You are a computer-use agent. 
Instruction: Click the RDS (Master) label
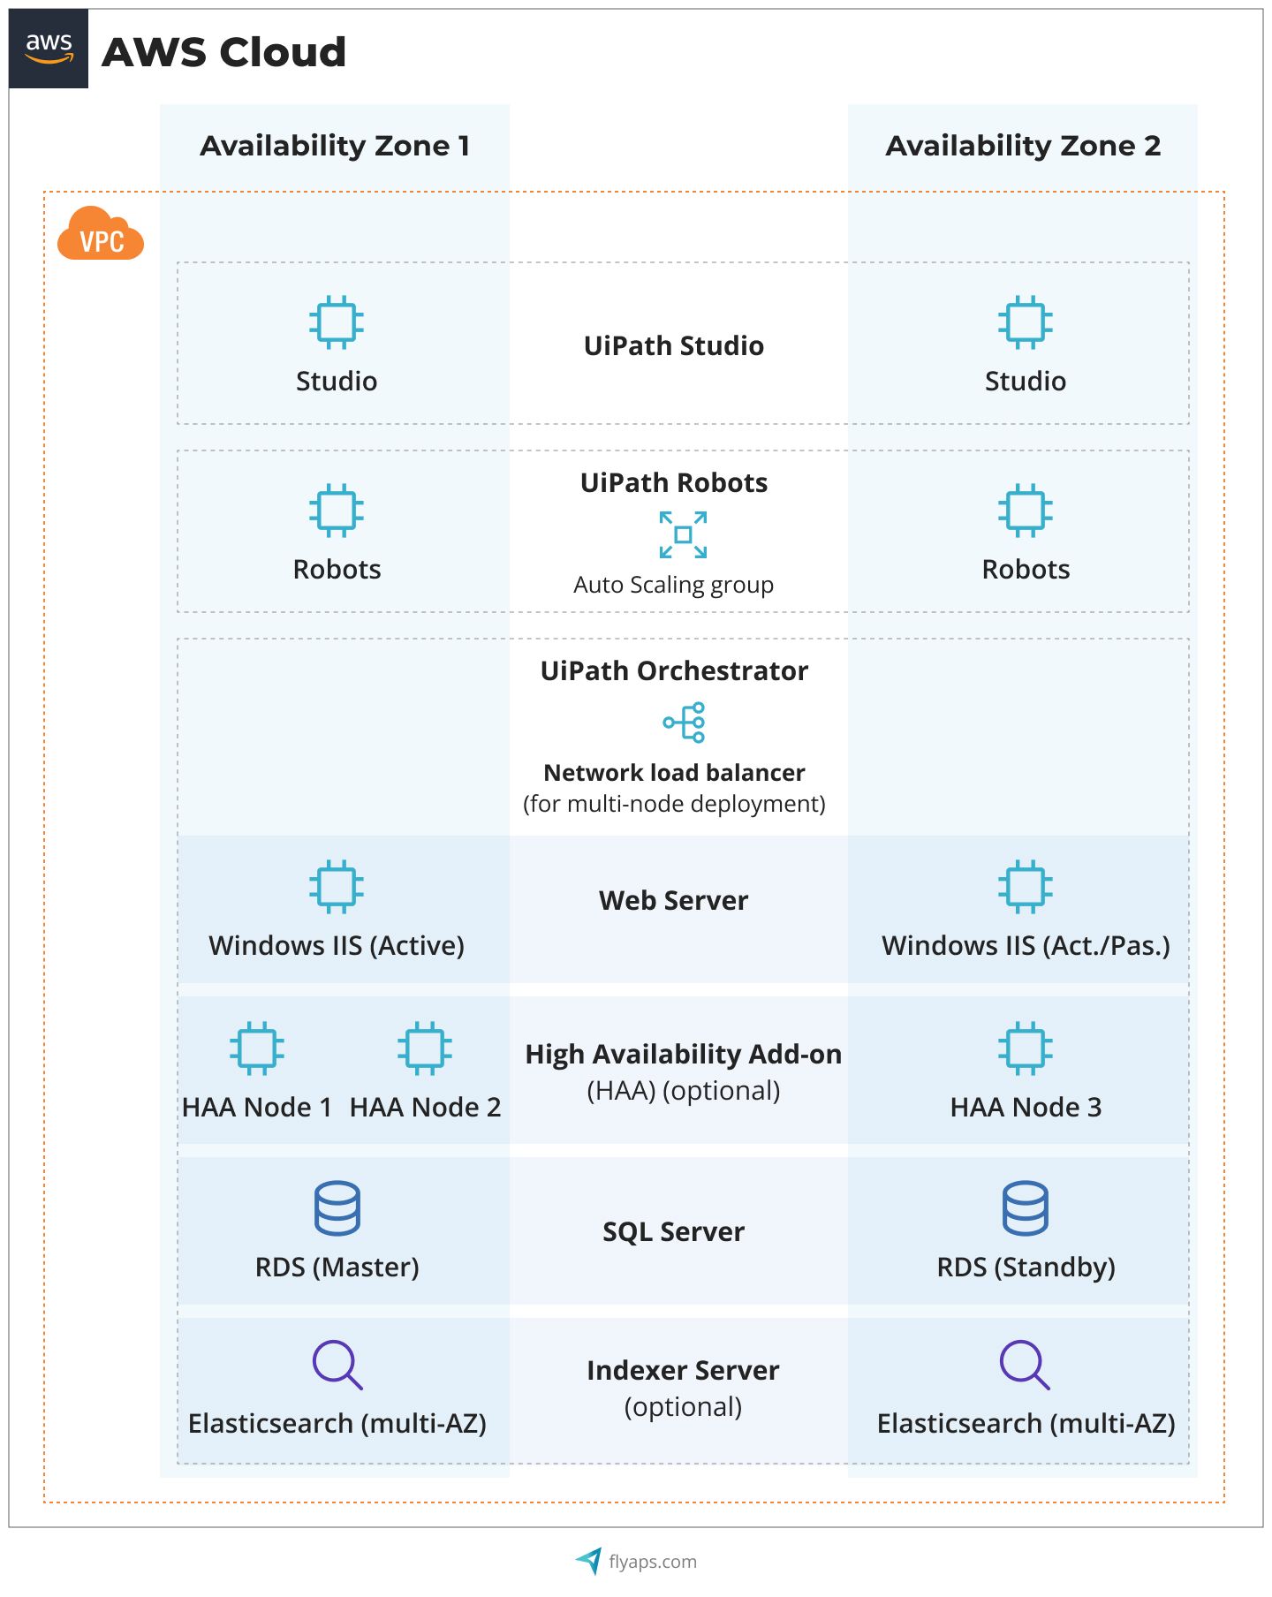click(x=337, y=1268)
